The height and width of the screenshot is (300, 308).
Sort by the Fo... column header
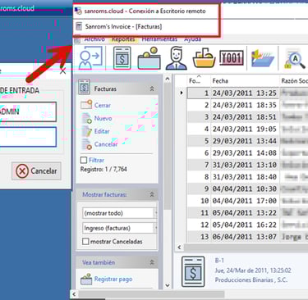click(199, 81)
